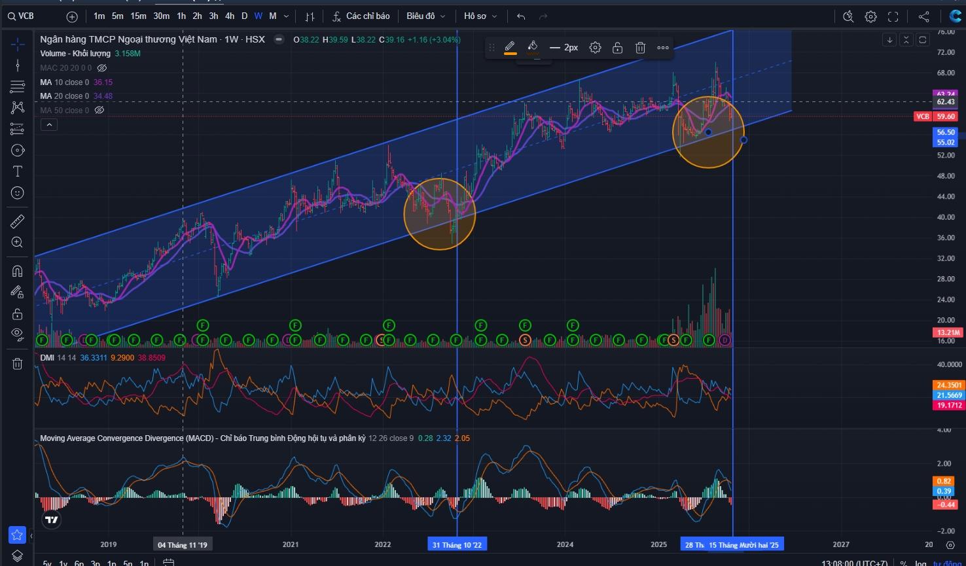
Task: Switch to the M monthly timeframe
Action: (273, 16)
